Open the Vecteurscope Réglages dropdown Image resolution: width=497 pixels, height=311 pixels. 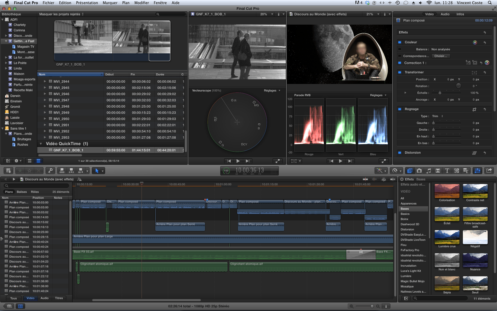(x=272, y=90)
